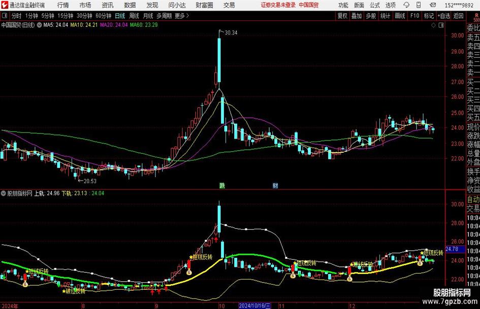This screenshot has height=309, width=480.
Task: Click the 20.53 low price label
Action: point(90,181)
